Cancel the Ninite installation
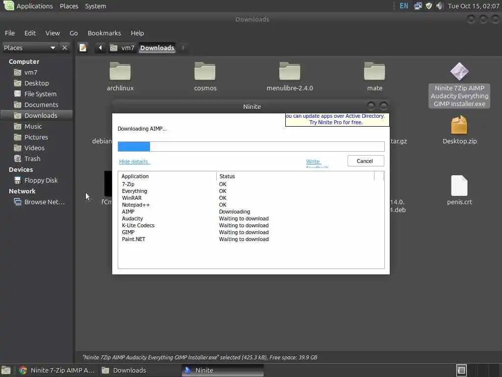This screenshot has width=502, height=377. click(x=366, y=161)
